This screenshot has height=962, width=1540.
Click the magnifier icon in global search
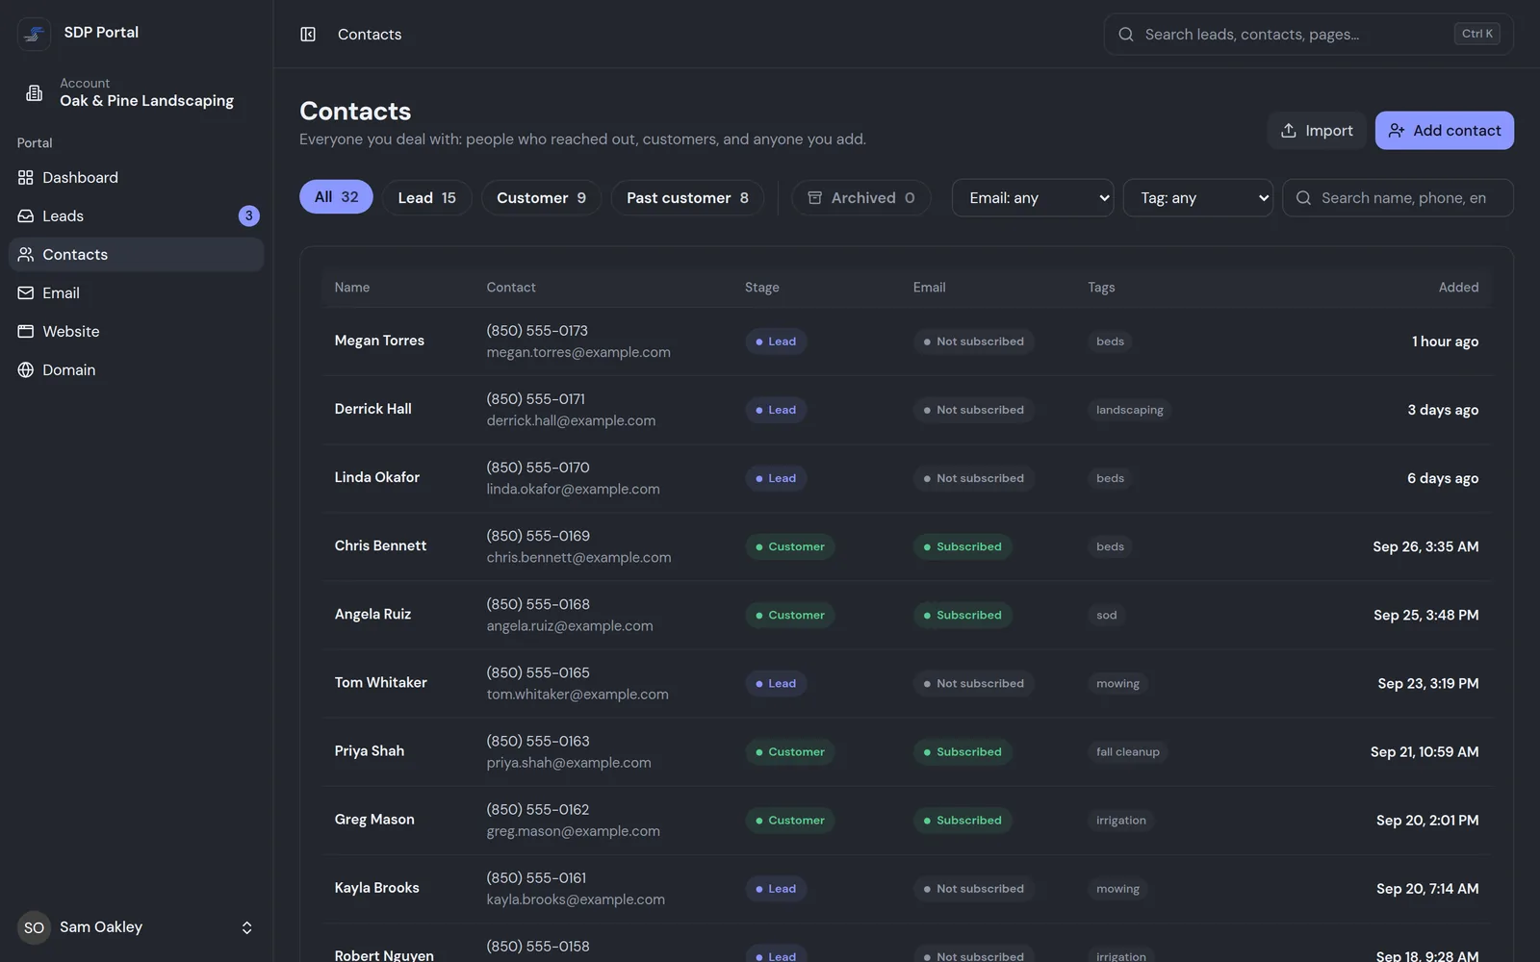tap(1126, 35)
